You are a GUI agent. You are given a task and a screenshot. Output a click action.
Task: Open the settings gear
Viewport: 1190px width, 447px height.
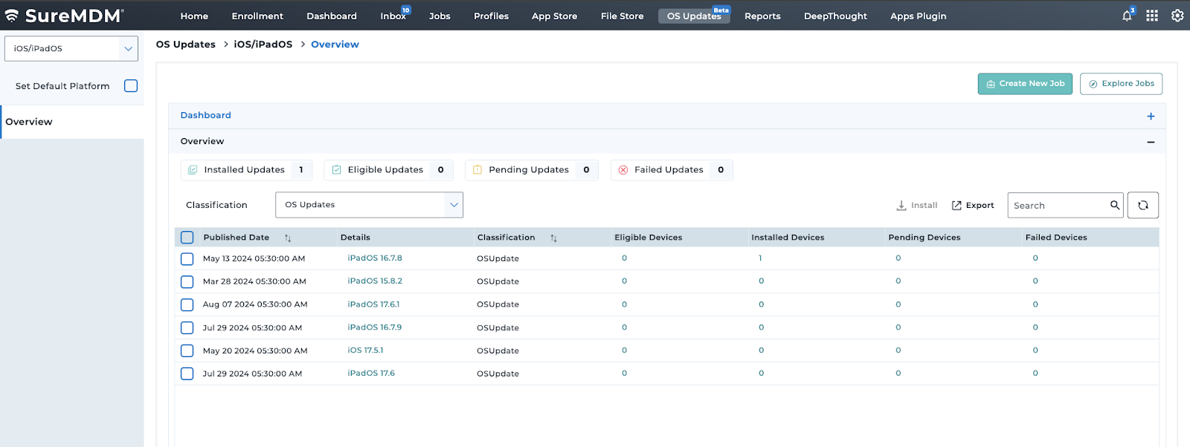(x=1177, y=16)
